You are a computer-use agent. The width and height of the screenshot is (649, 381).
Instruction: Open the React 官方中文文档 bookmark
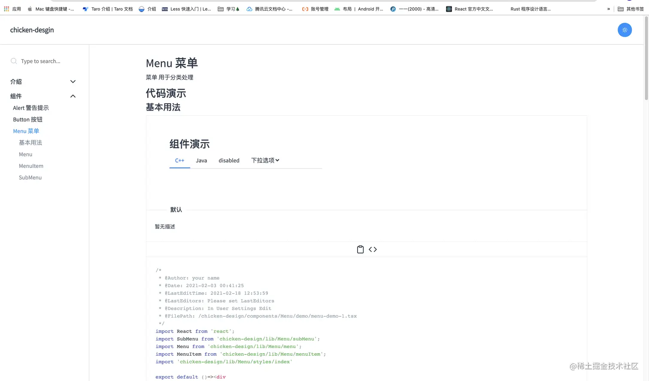[470, 9]
